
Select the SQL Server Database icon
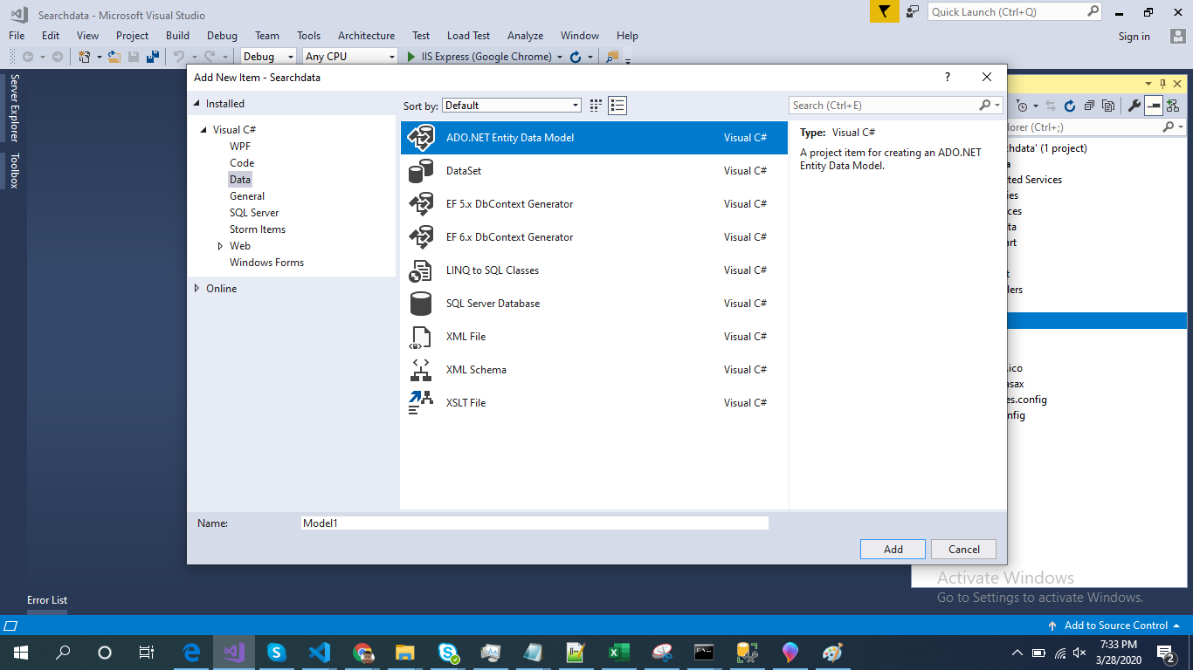[x=421, y=304]
